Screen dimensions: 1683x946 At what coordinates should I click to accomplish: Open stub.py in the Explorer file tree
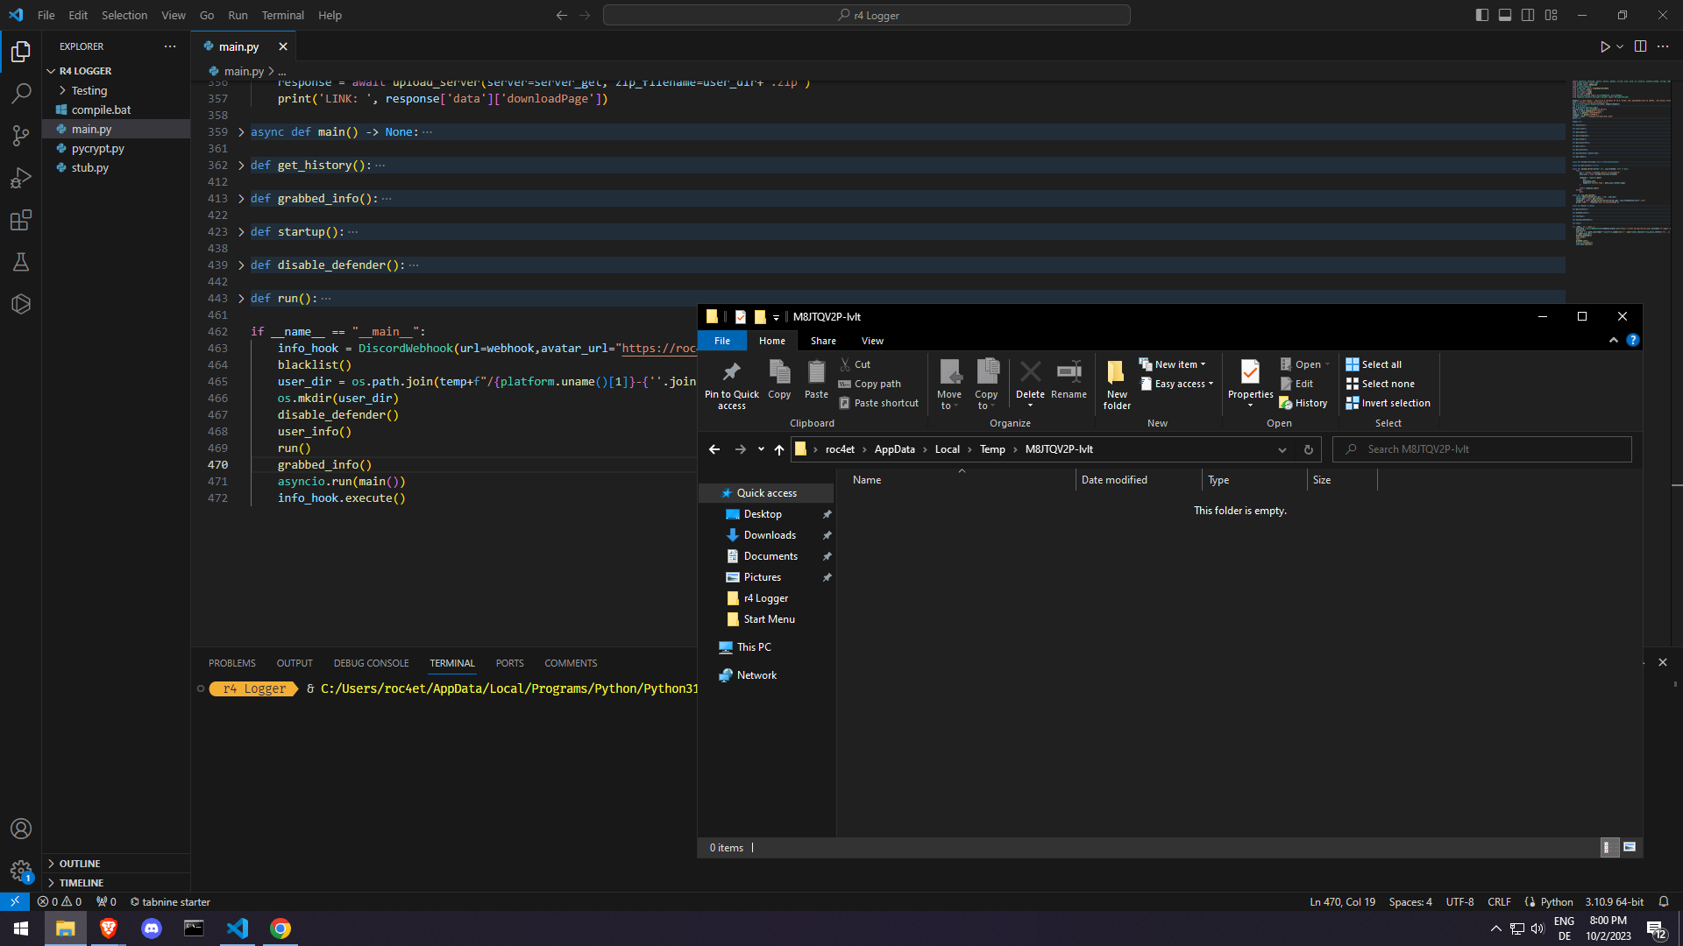click(x=89, y=167)
